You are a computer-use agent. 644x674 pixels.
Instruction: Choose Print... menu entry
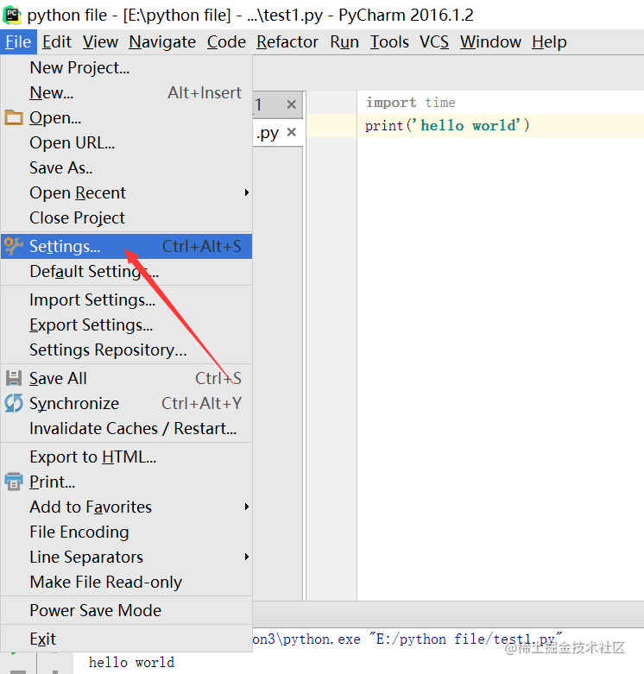click(126, 482)
